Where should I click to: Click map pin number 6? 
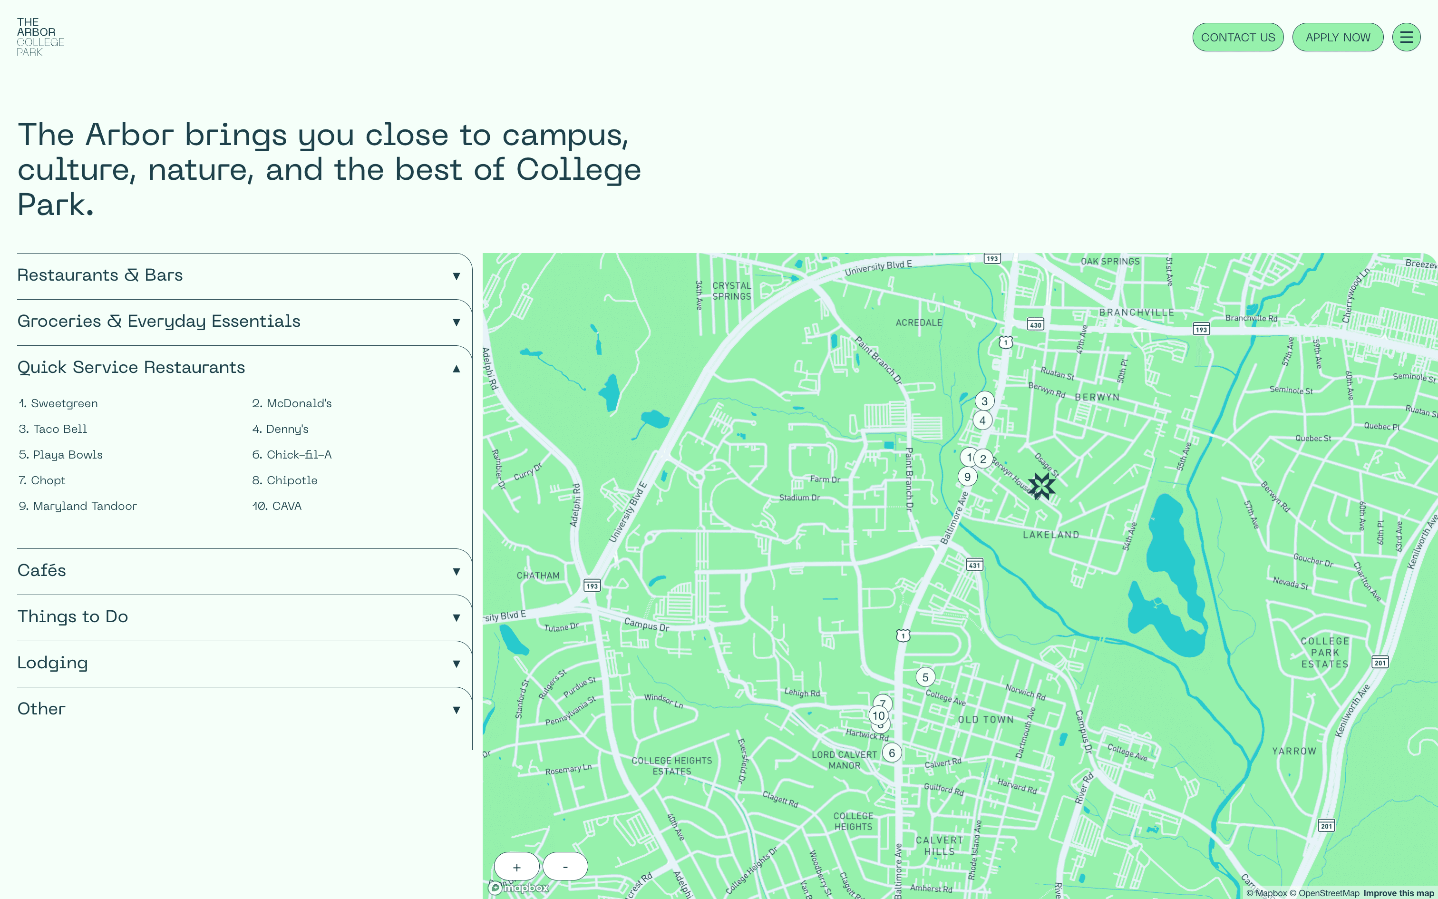click(x=892, y=752)
